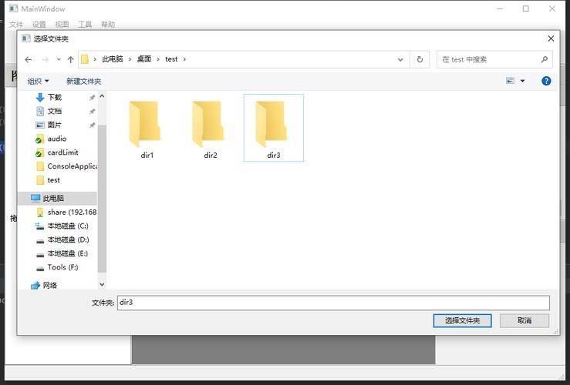Go back using the back arrow
The image size is (570, 385).
click(x=29, y=59)
